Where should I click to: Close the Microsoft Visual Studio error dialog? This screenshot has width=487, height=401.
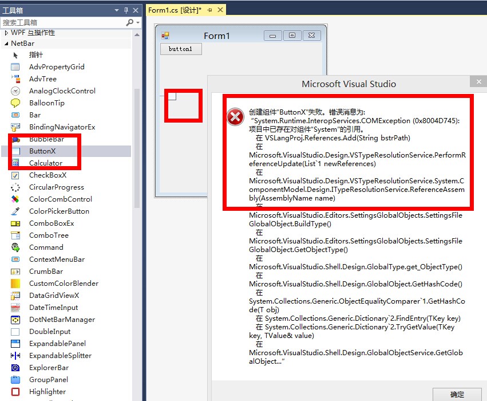pos(478,82)
